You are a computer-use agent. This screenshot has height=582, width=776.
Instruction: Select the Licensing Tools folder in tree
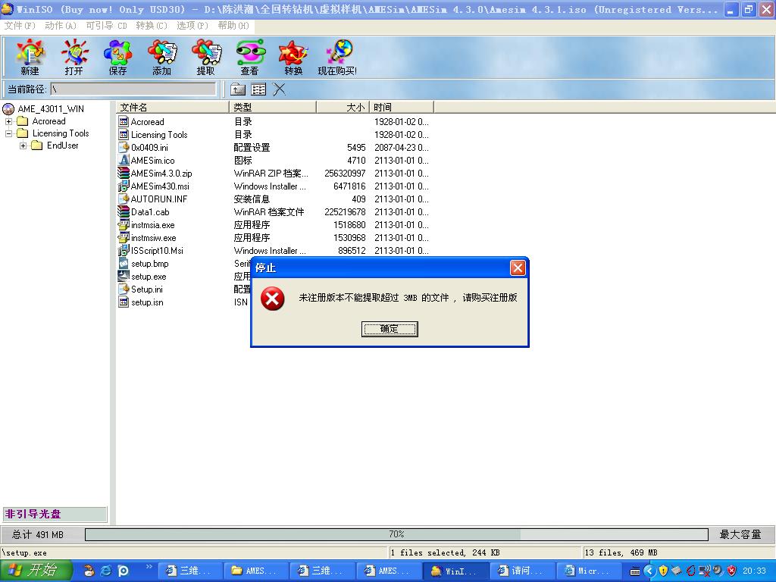point(61,133)
